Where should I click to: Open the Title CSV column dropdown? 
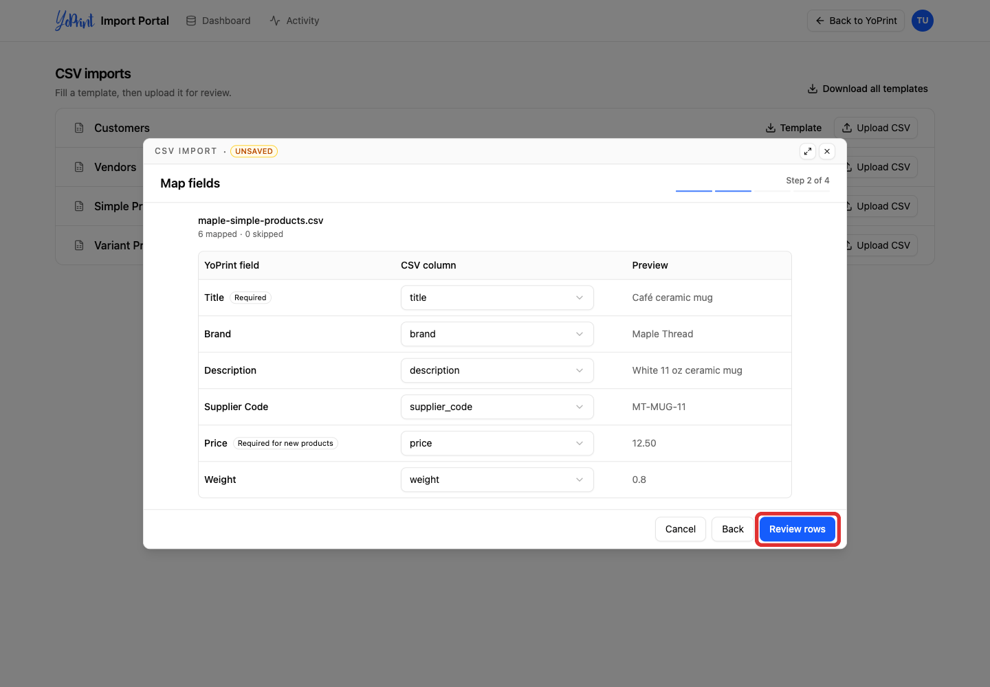497,297
